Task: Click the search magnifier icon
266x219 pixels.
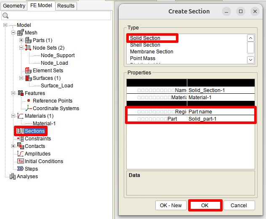Action: 5,16
